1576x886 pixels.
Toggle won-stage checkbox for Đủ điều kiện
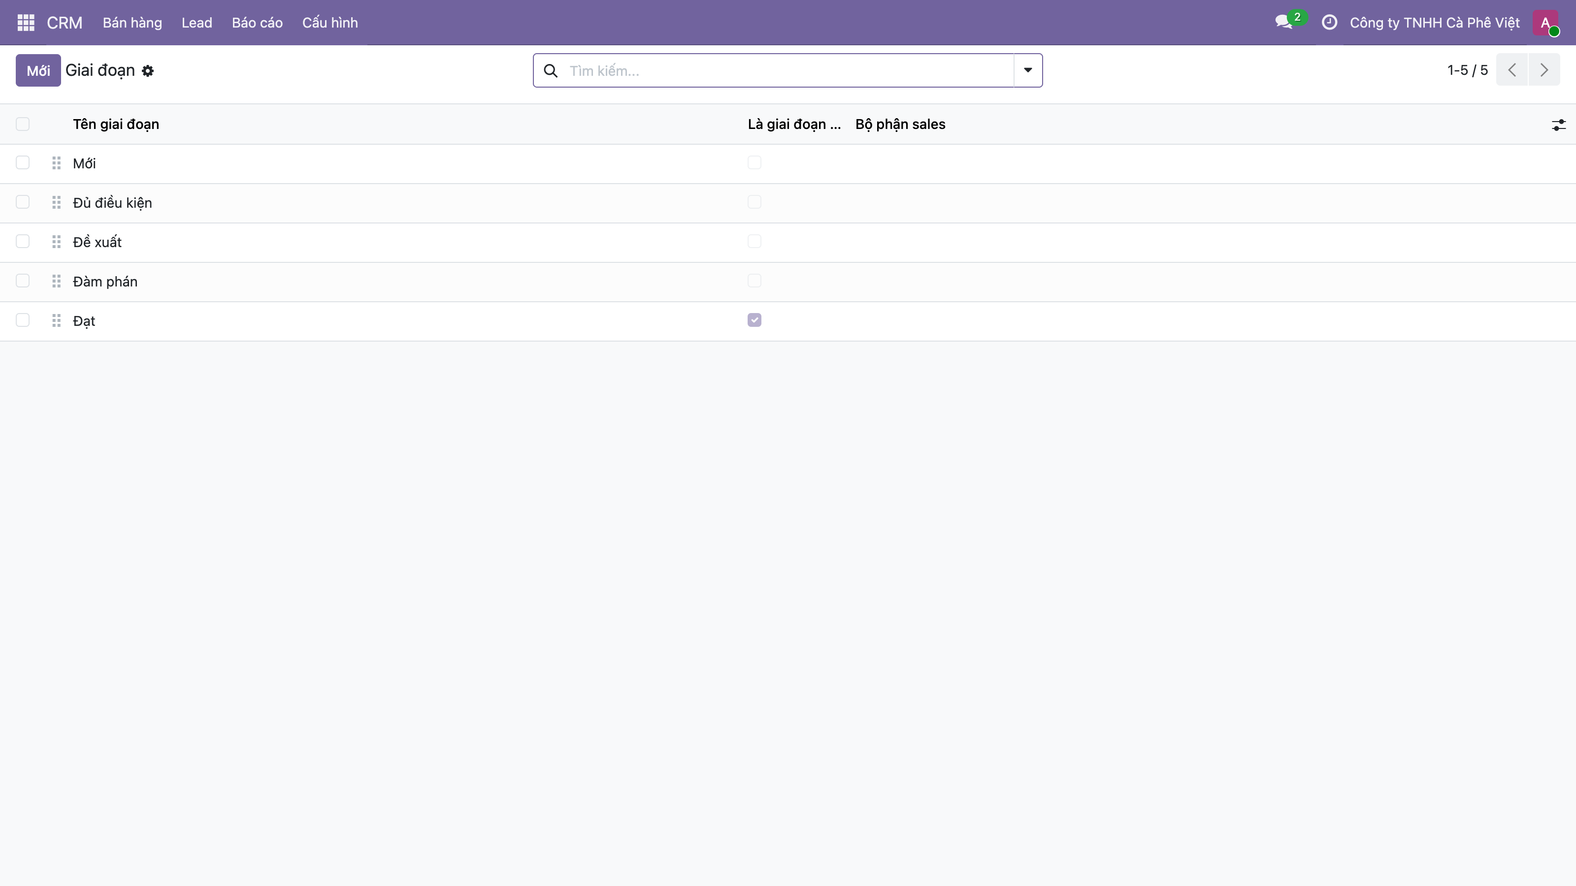(x=755, y=202)
